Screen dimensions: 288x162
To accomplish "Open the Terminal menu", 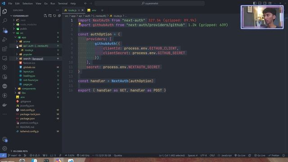I will coord(63,4).
